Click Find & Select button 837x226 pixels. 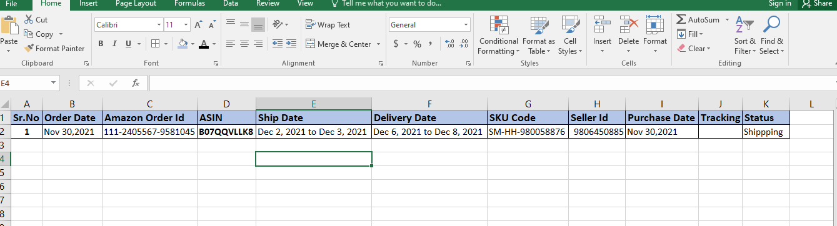click(x=771, y=35)
